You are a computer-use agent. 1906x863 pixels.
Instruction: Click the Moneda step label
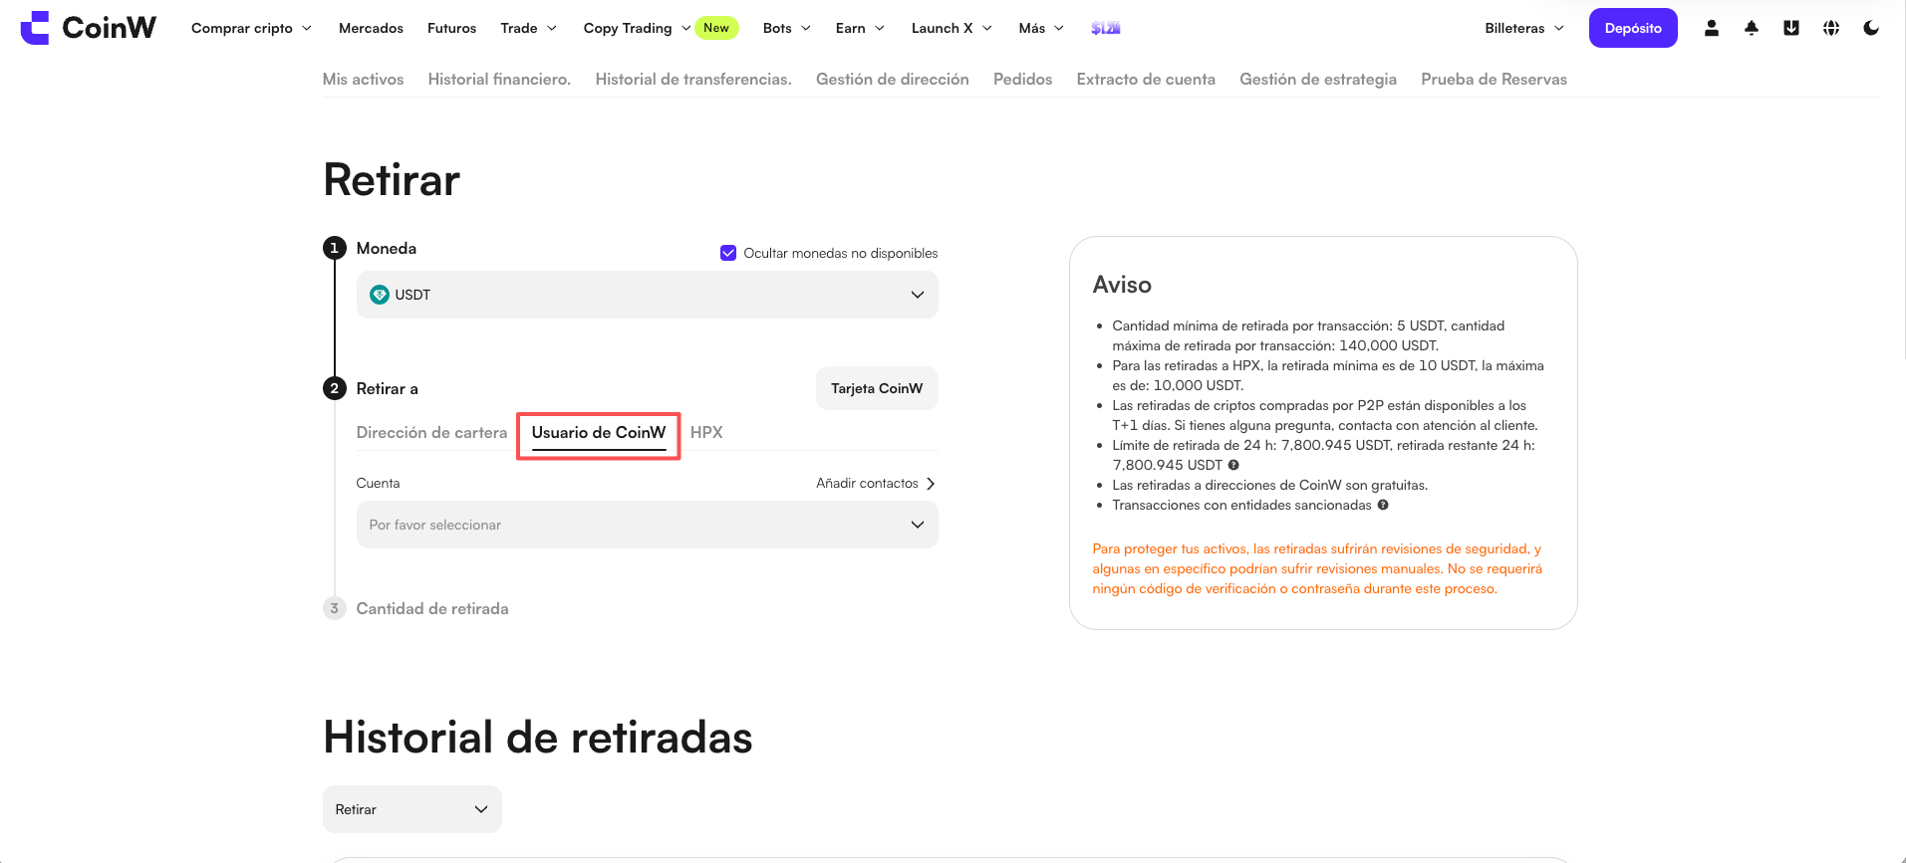(x=387, y=249)
